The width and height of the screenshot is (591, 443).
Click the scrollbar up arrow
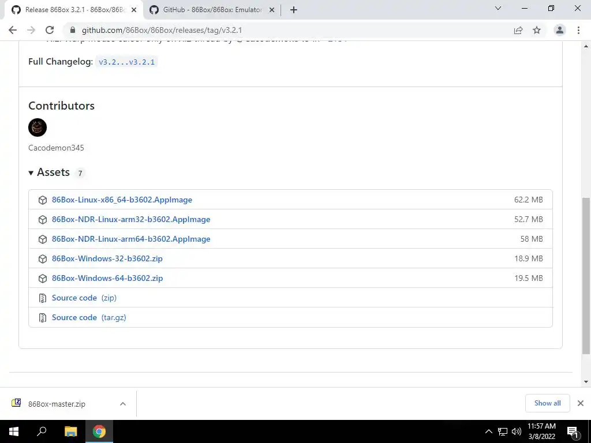[586, 46]
